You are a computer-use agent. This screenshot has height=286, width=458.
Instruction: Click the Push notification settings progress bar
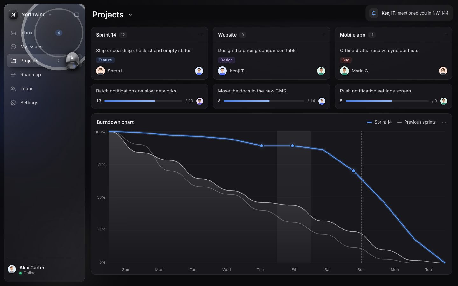coord(387,101)
